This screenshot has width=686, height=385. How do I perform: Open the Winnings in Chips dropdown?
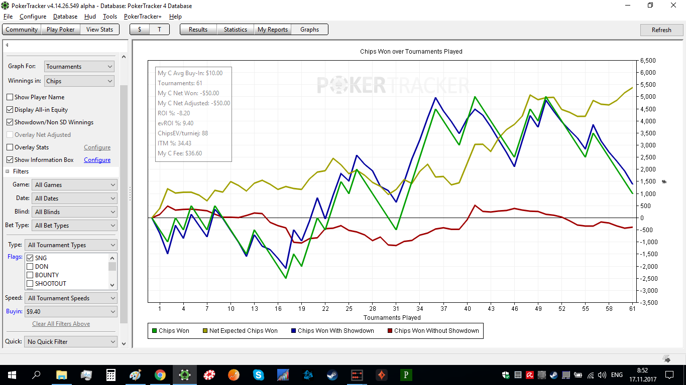tap(79, 81)
